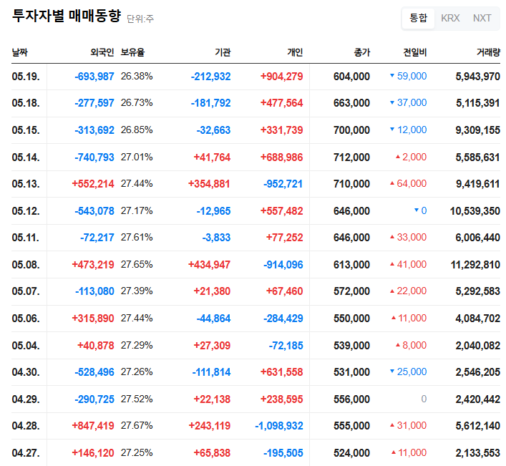Select date cell 05.07.
The image size is (506, 466).
pos(26,291)
